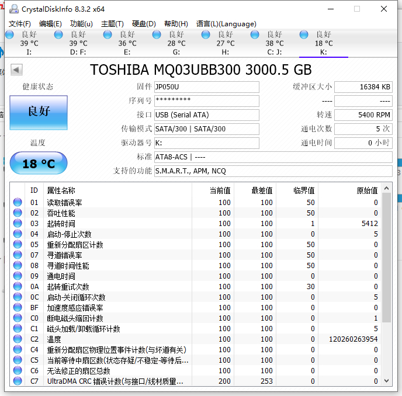Image resolution: width=402 pixels, height=396 pixels.
Task: Click the buffer size field 16384 KB
Action: [x=363, y=87]
